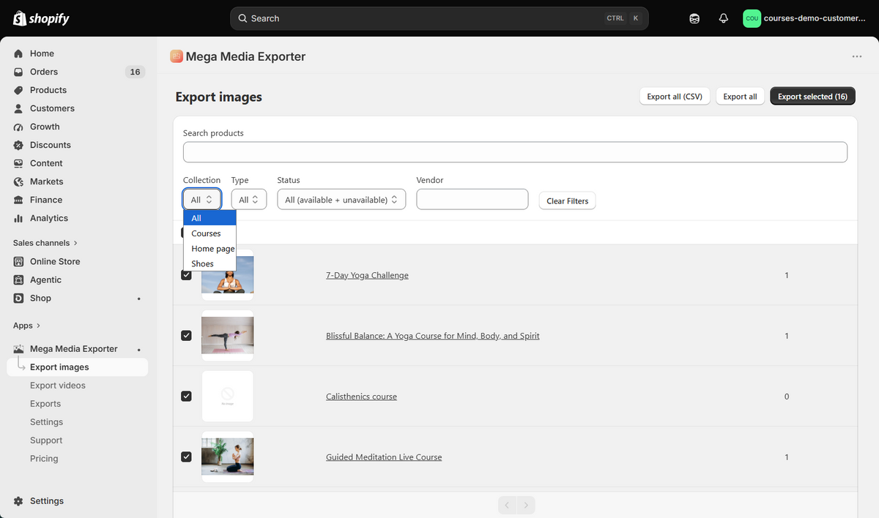Click the Orders count badge 16
879x518 pixels.
(135, 72)
